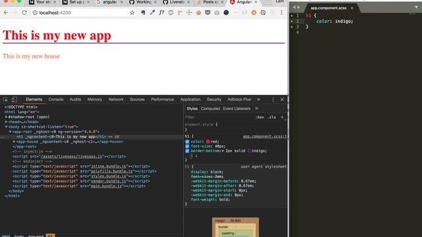Expand the #shadow-root (open) node
This screenshot has height=237, width=422.
tap(6, 117)
